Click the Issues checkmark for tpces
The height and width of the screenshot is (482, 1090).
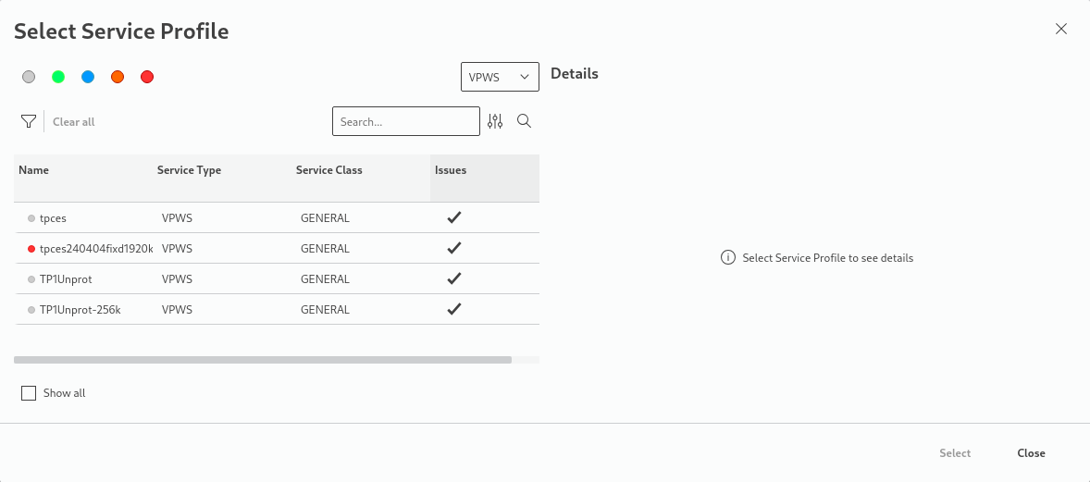pos(453,217)
